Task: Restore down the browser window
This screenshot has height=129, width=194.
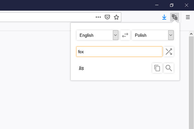Action: coord(172,5)
